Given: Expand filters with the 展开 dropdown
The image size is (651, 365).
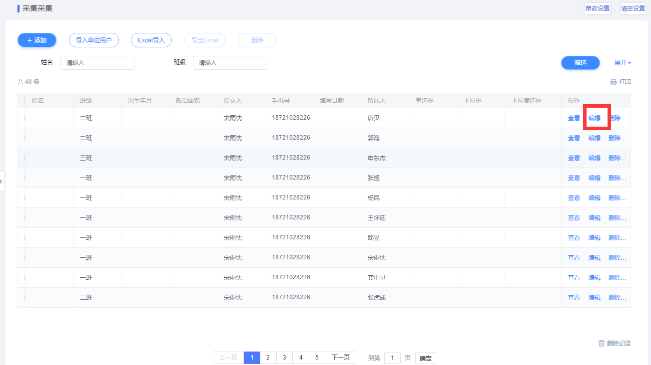Looking at the screenshot, I should (x=623, y=63).
